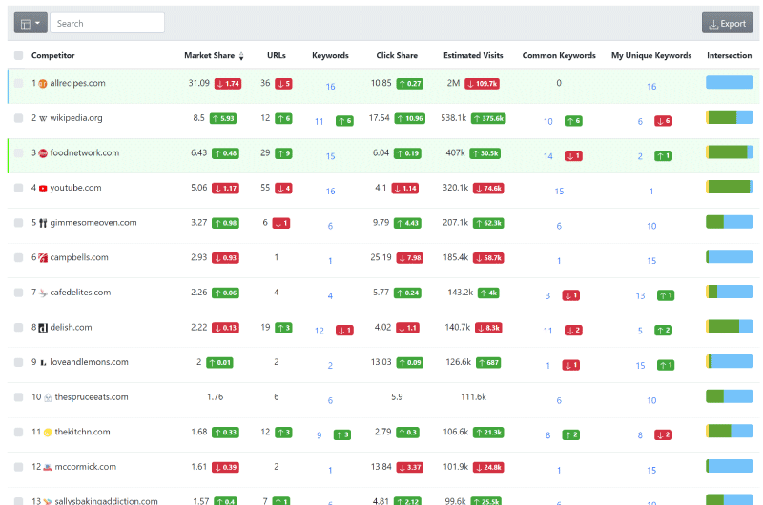The height and width of the screenshot is (505, 763).
Task: Check the campbells.com row checkbox
Action: point(18,257)
